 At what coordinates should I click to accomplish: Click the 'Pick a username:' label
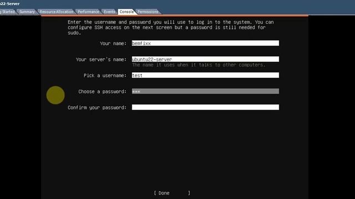[105, 76]
